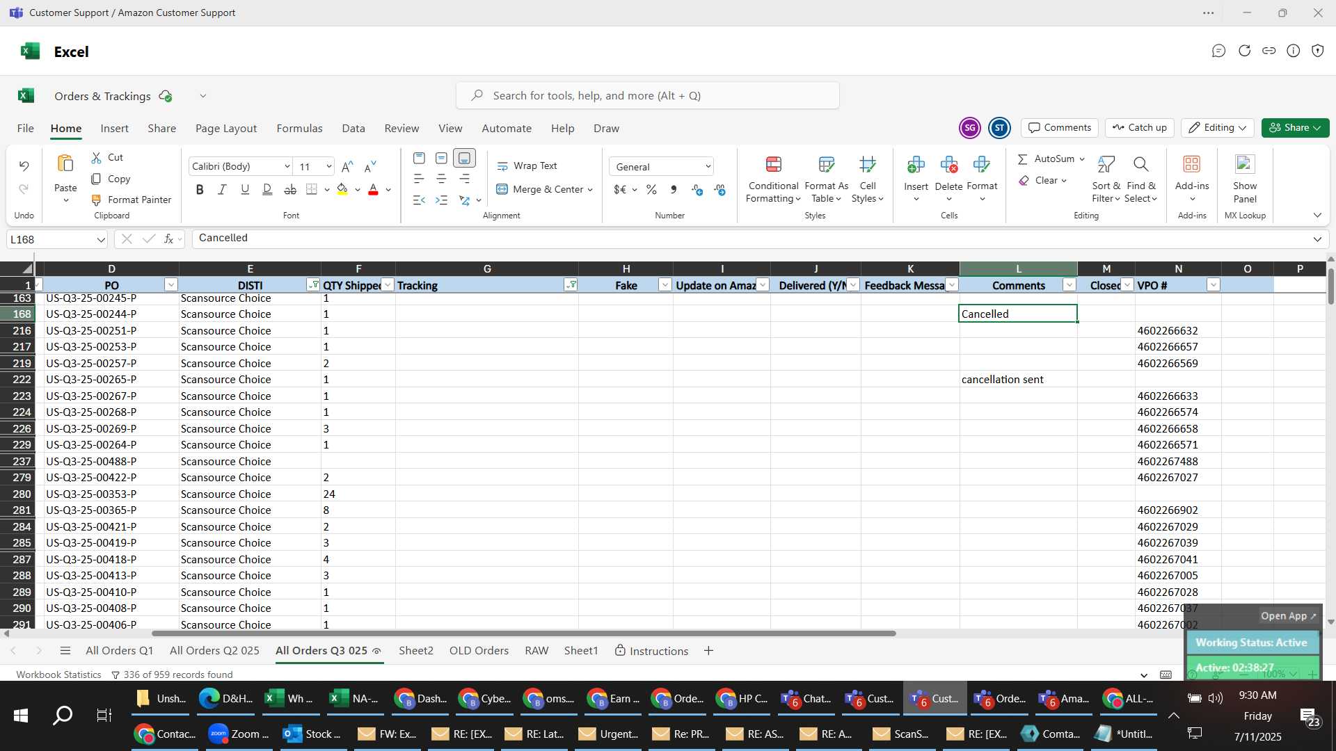1336x751 pixels.
Task: Click the Find & Select magnifier icon
Action: tap(1140, 165)
